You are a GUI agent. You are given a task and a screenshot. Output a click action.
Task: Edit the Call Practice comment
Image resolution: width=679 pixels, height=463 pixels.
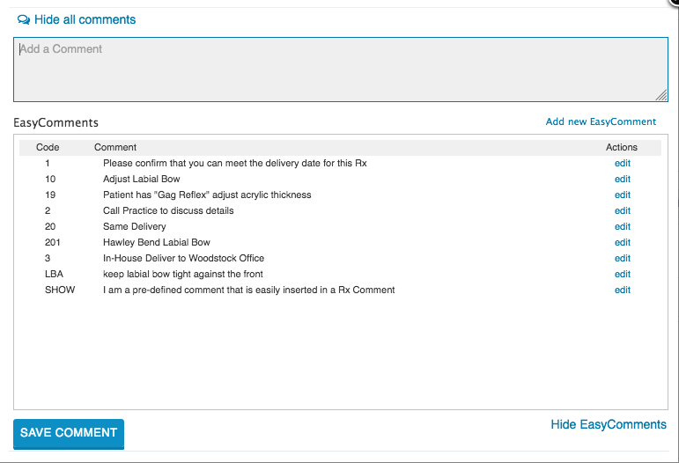tap(623, 210)
